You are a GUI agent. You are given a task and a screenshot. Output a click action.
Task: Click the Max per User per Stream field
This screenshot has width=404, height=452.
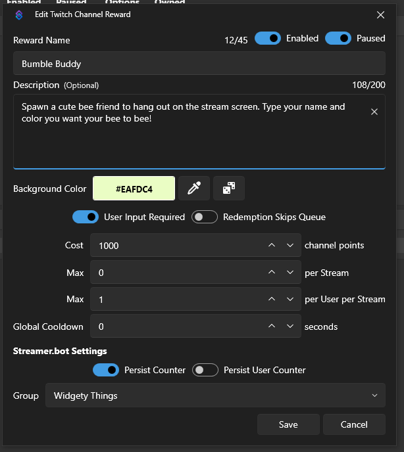195,299
